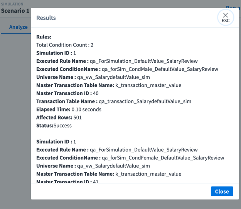Select the Master Transaction ID : 40 line
The height and width of the screenshot is (209, 241).
[x=67, y=93]
